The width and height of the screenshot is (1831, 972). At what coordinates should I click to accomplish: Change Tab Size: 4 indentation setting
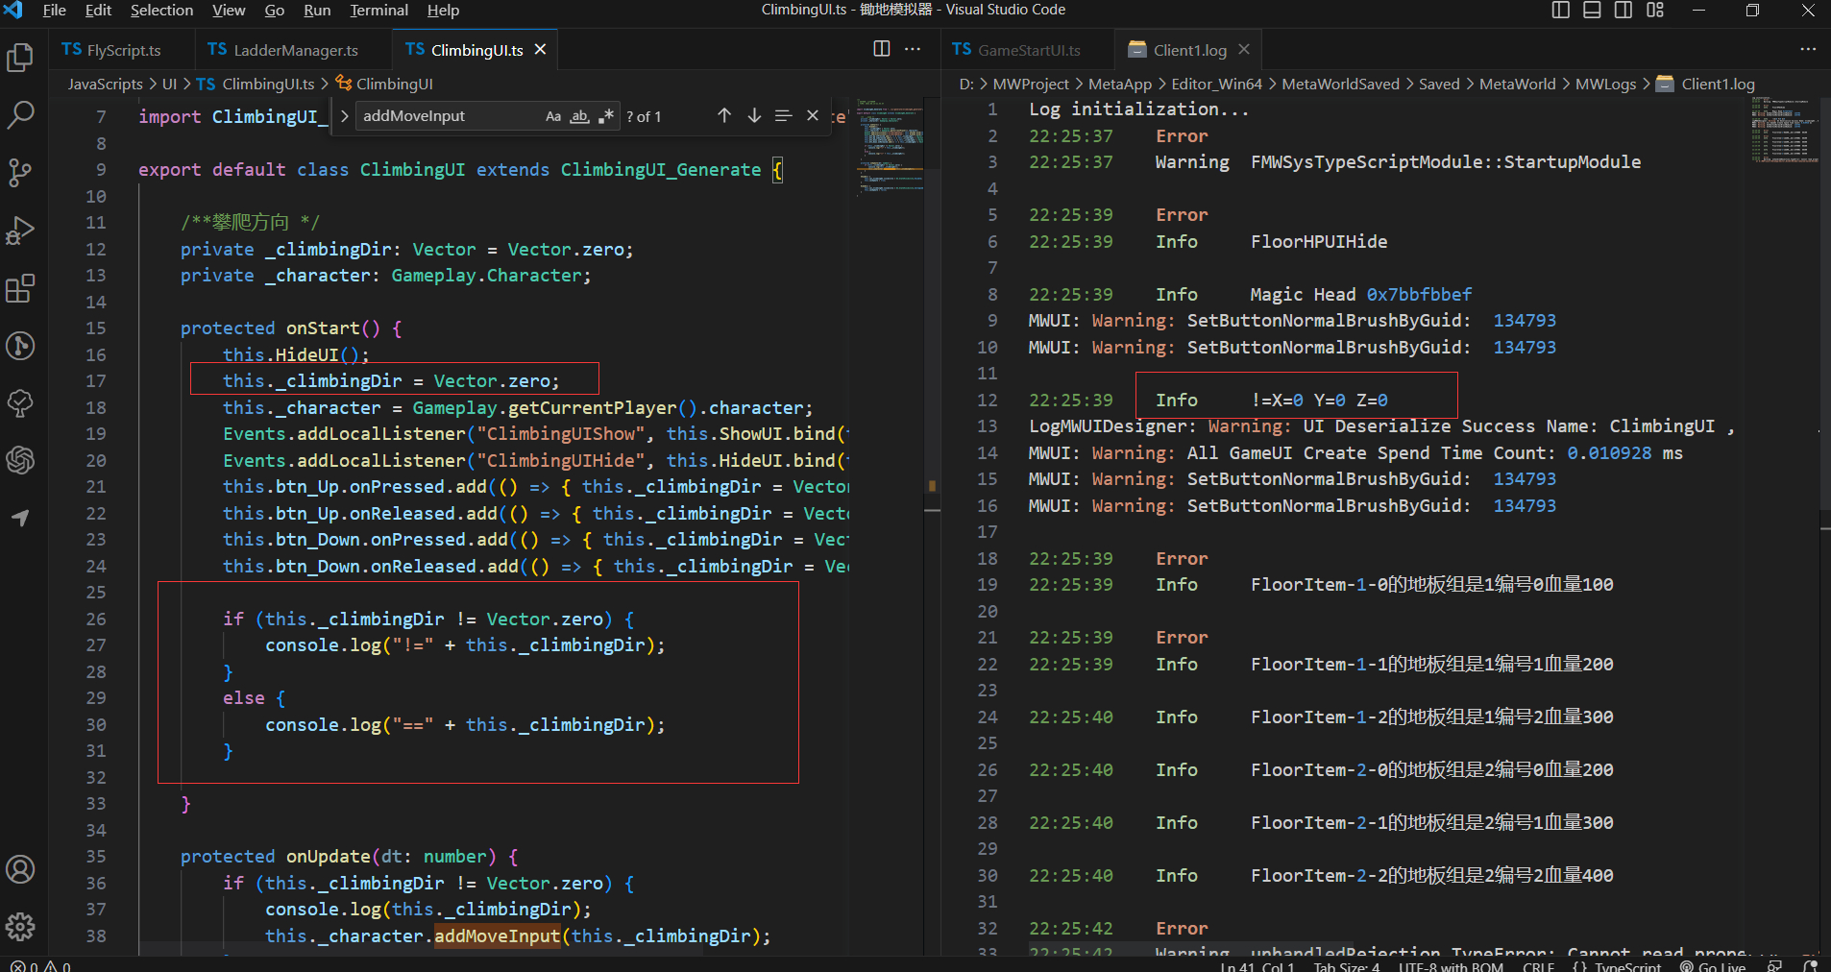1347,966
